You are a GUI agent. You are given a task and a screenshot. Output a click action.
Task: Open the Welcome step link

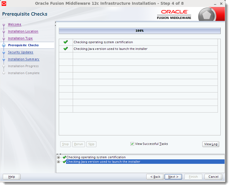click(x=14, y=24)
